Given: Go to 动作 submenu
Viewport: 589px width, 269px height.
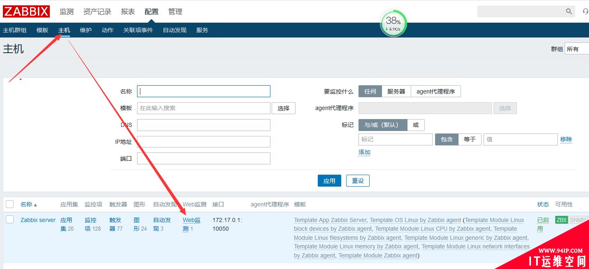Looking at the screenshot, I should click(x=107, y=30).
